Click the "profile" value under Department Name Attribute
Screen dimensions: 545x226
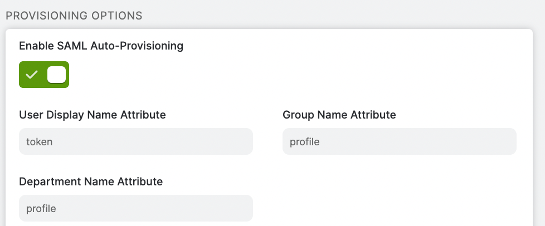coord(41,208)
